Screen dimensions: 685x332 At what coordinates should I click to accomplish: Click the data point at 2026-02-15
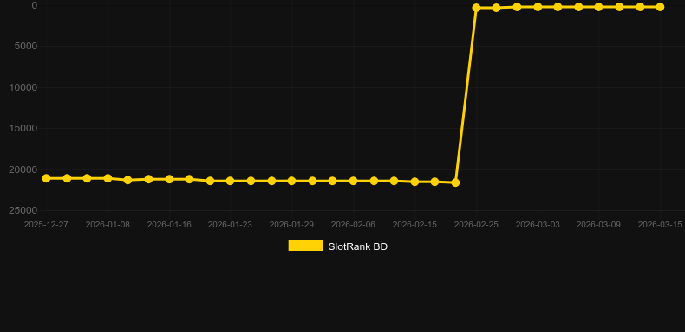pos(414,182)
